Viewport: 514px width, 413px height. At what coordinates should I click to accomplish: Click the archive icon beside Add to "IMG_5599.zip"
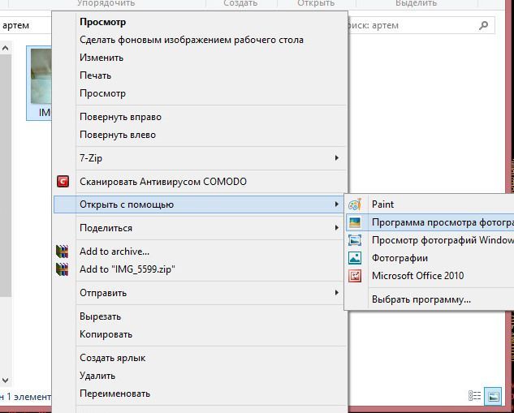63,269
